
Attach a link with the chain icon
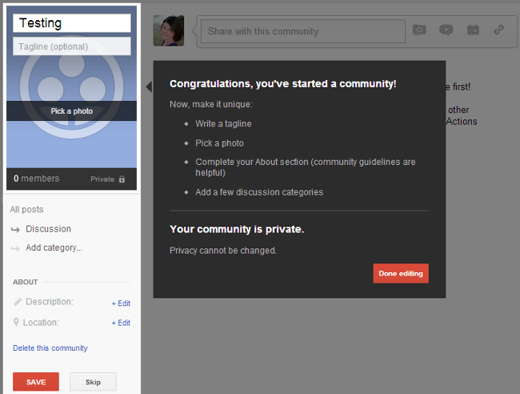(x=498, y=30)
